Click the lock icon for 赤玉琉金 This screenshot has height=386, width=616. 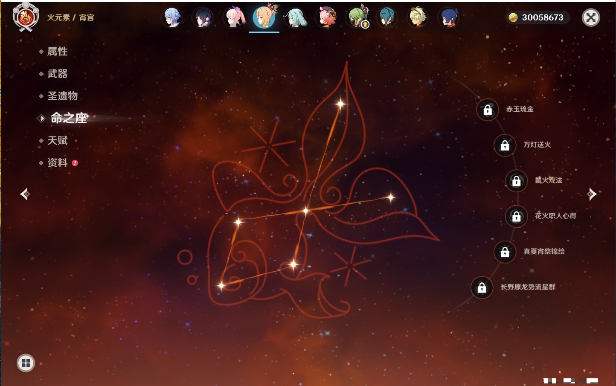coord(488,110)
